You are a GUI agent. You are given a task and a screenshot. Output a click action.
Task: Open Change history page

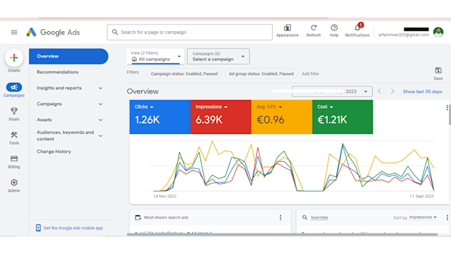(x=54, y=151)
